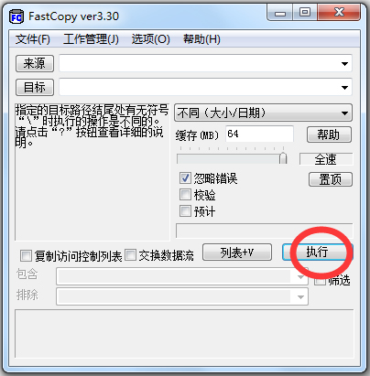This screenshot has width=370, height=376.
Task: Check 复制访问控制列表 option
Action: click(x=26, y=256)
